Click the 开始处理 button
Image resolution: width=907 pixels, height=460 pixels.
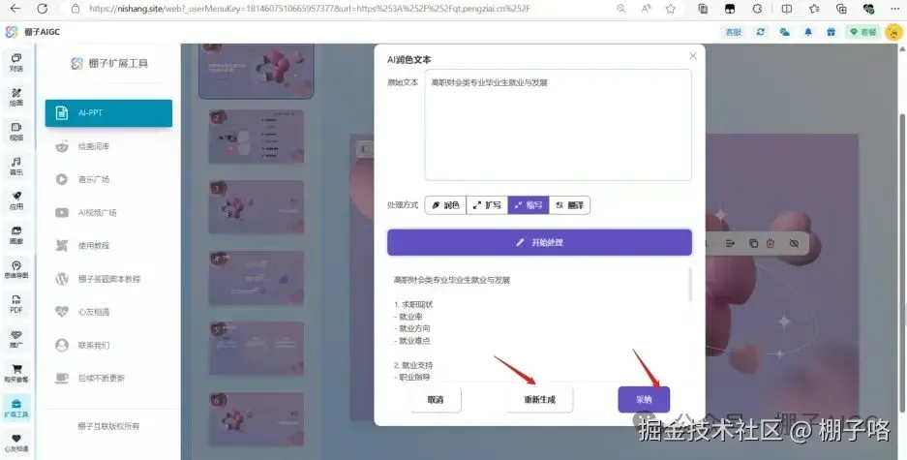point(539,242)
